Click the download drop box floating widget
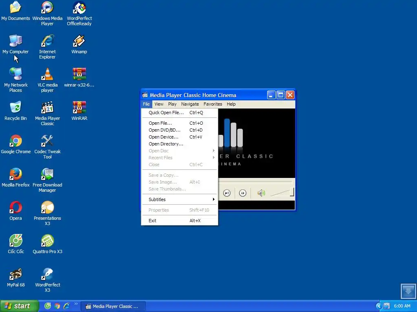This screenshot has height=312, width=417. (408, 291)
